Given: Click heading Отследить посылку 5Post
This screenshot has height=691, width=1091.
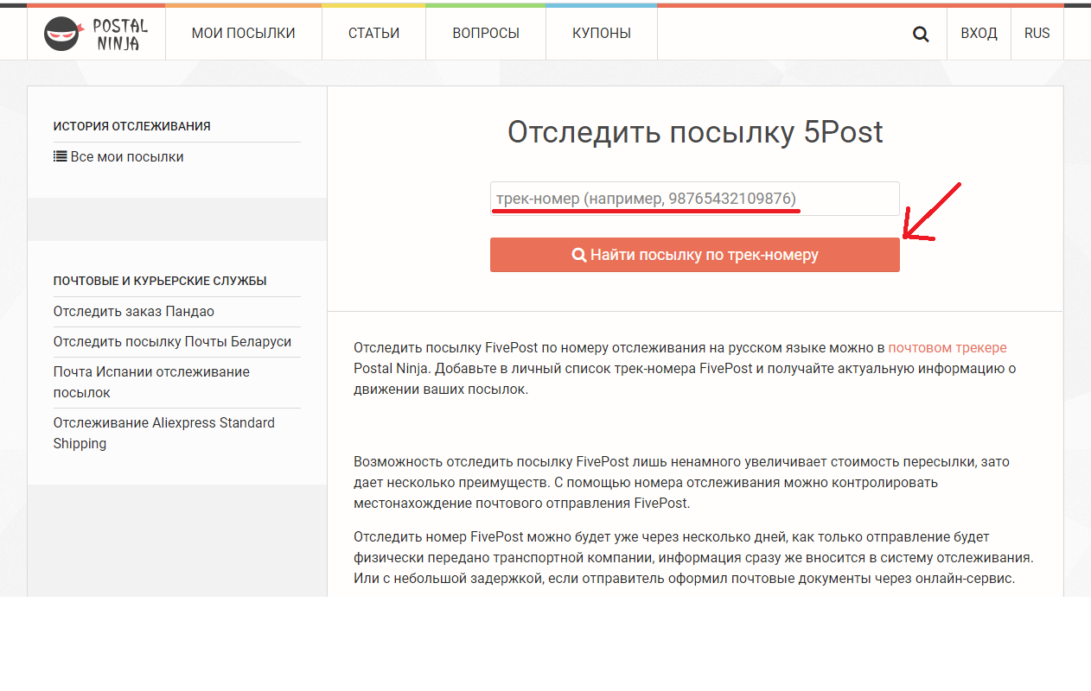Looking at the screenshot, I should [x=695, y=132].
